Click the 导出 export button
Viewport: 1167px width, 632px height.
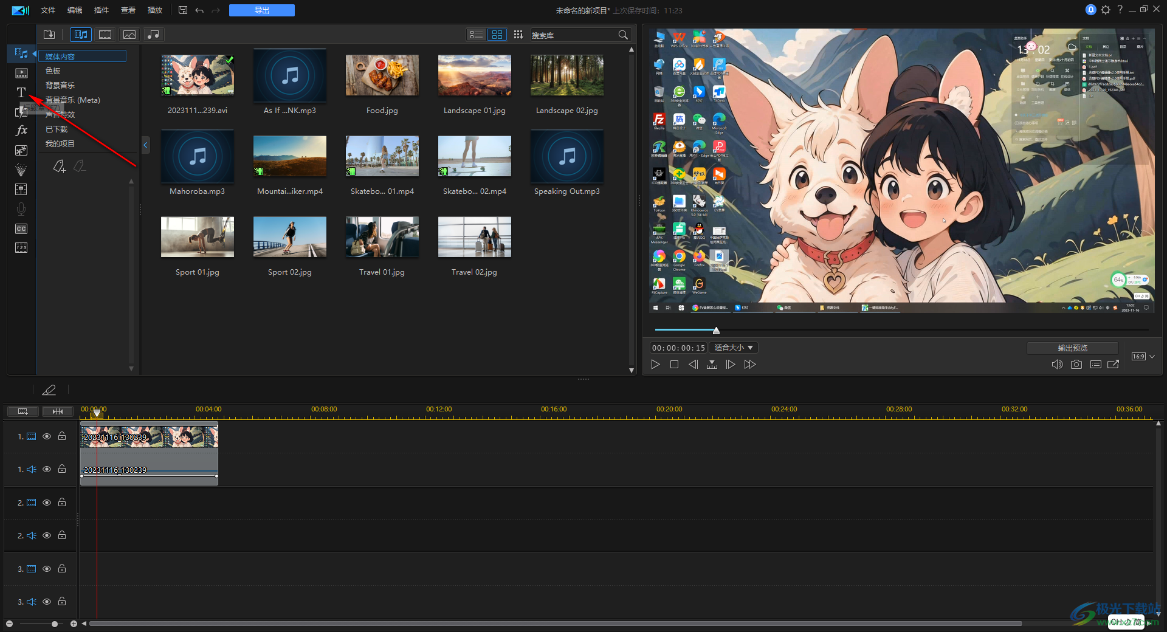262,10
